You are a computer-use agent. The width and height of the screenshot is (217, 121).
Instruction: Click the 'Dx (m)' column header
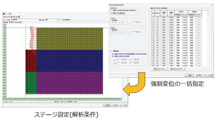point(185,15)
